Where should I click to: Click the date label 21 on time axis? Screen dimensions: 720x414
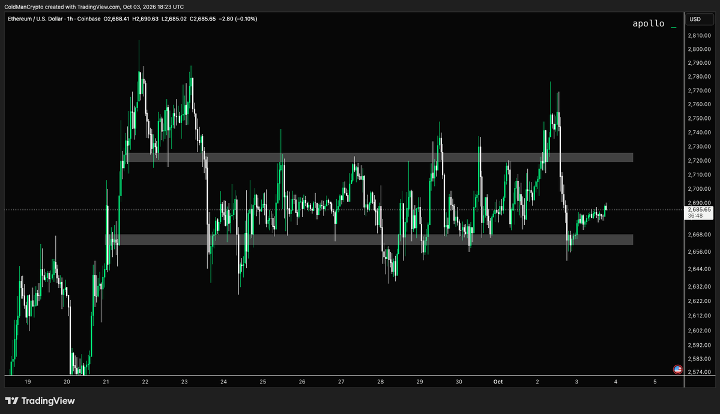point(106,382)
